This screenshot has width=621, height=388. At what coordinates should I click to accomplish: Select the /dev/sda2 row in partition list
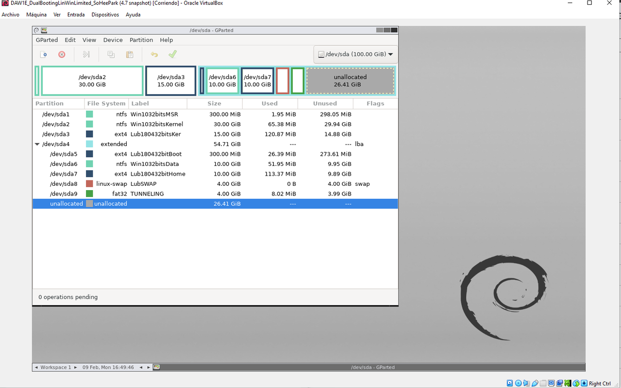point(215,124)
